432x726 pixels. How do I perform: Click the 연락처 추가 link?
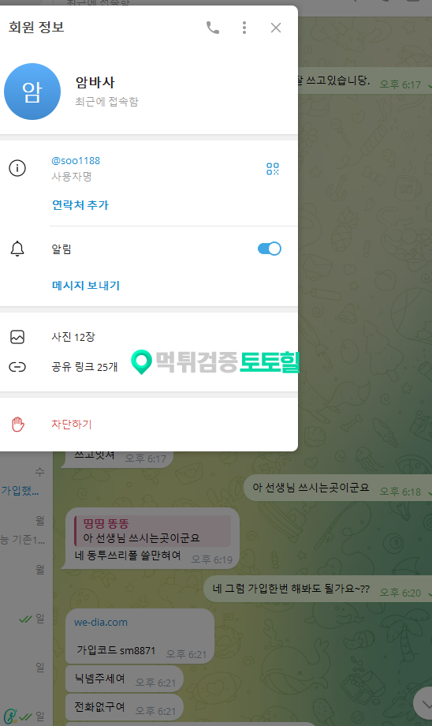point(80,204)
